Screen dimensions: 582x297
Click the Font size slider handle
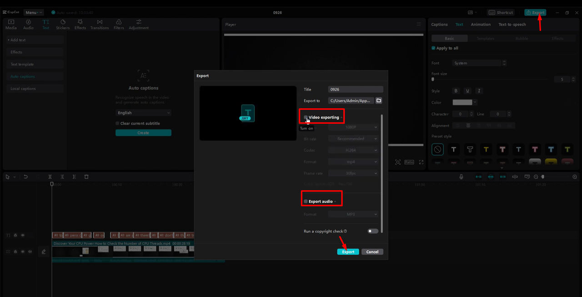(x=432, y=79)
